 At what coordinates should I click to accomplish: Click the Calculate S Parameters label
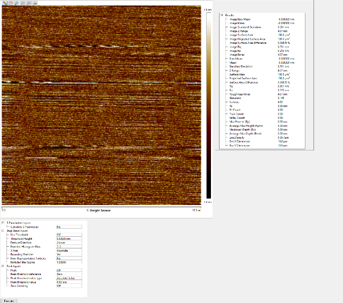pyautogui.click(x=25, y=227)
